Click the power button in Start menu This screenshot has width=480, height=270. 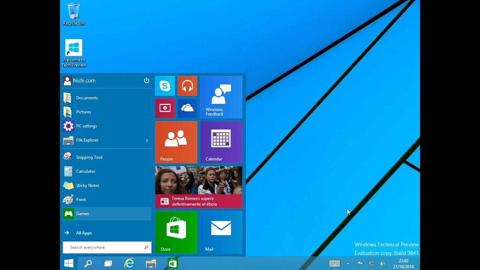(x=146, y=80)
